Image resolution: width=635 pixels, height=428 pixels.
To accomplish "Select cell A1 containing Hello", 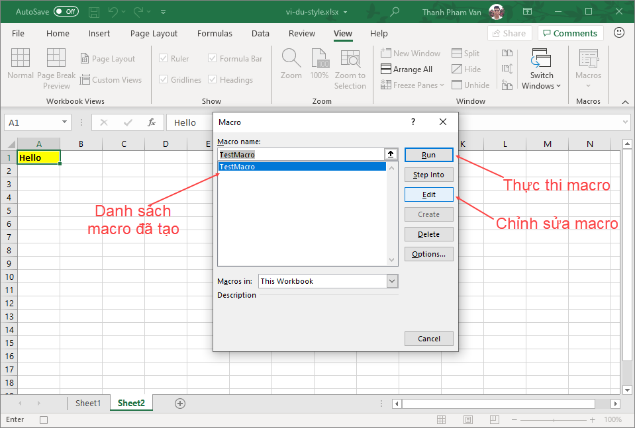I will 39,157.
